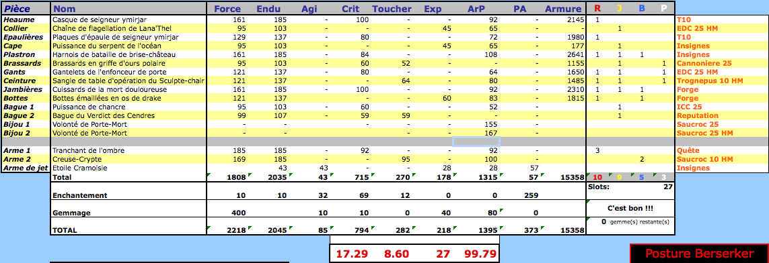The height and width of the screenshot is (263, 769).
Task: Select Bijou 2 ArP value 167
Action: pos(490,133)
